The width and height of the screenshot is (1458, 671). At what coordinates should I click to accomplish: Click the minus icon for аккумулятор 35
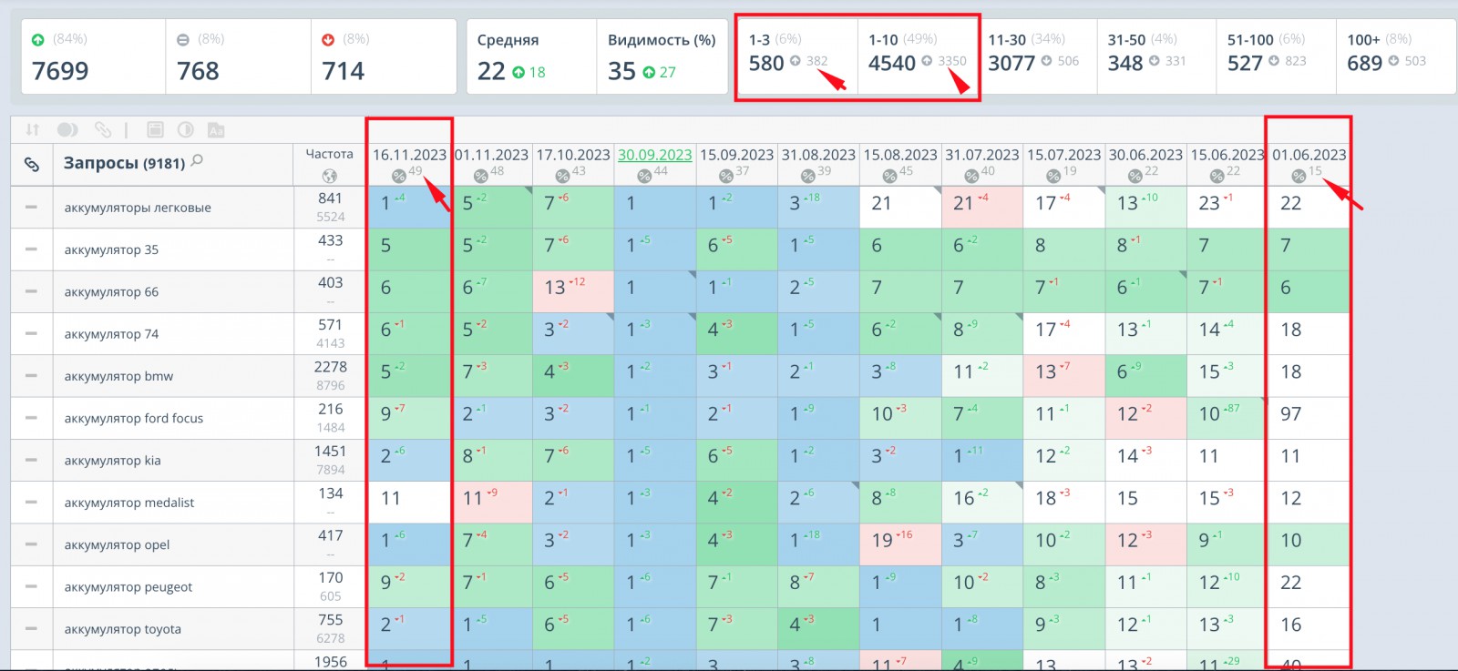pos(32,249)
